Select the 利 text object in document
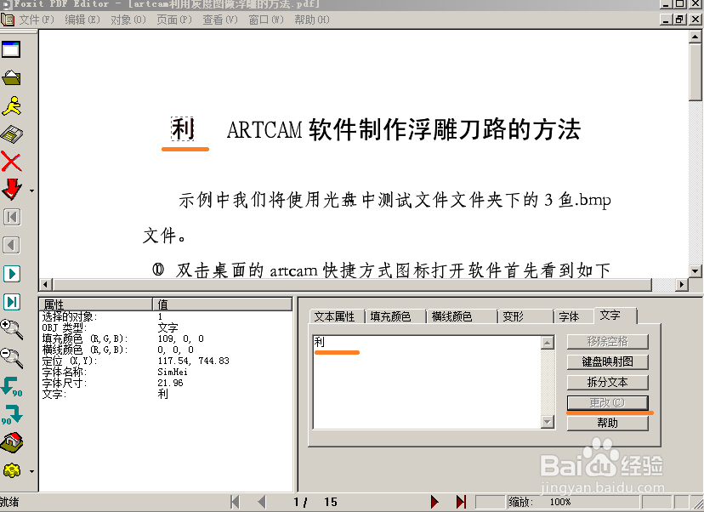This screenshot has width=704, height=512. pyautogui.click(x=183, y=129)
